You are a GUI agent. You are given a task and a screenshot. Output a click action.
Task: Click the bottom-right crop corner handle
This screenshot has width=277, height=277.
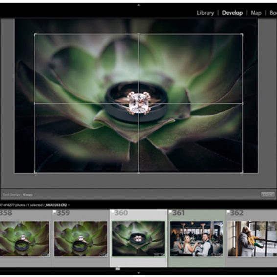point(242,172)
